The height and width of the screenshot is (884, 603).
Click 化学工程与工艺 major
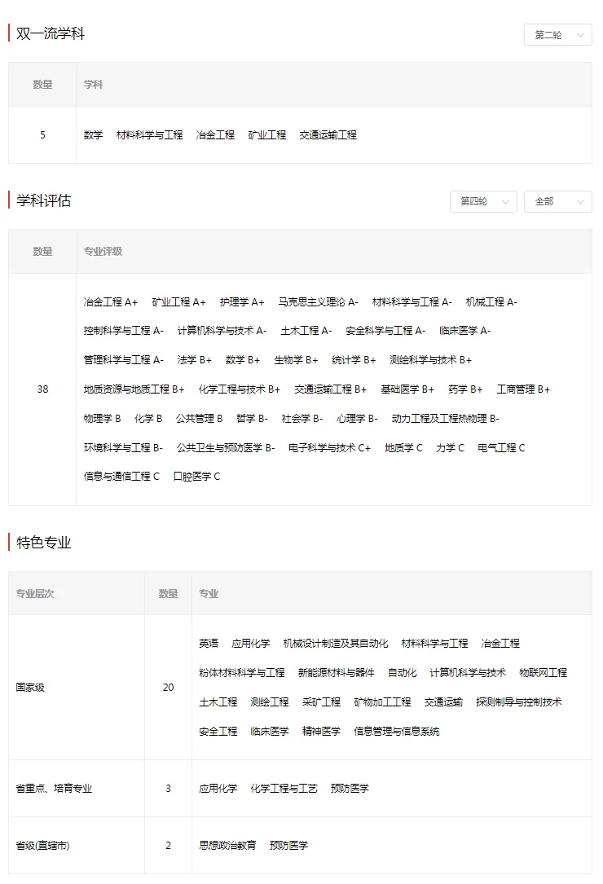click(284, 788)
